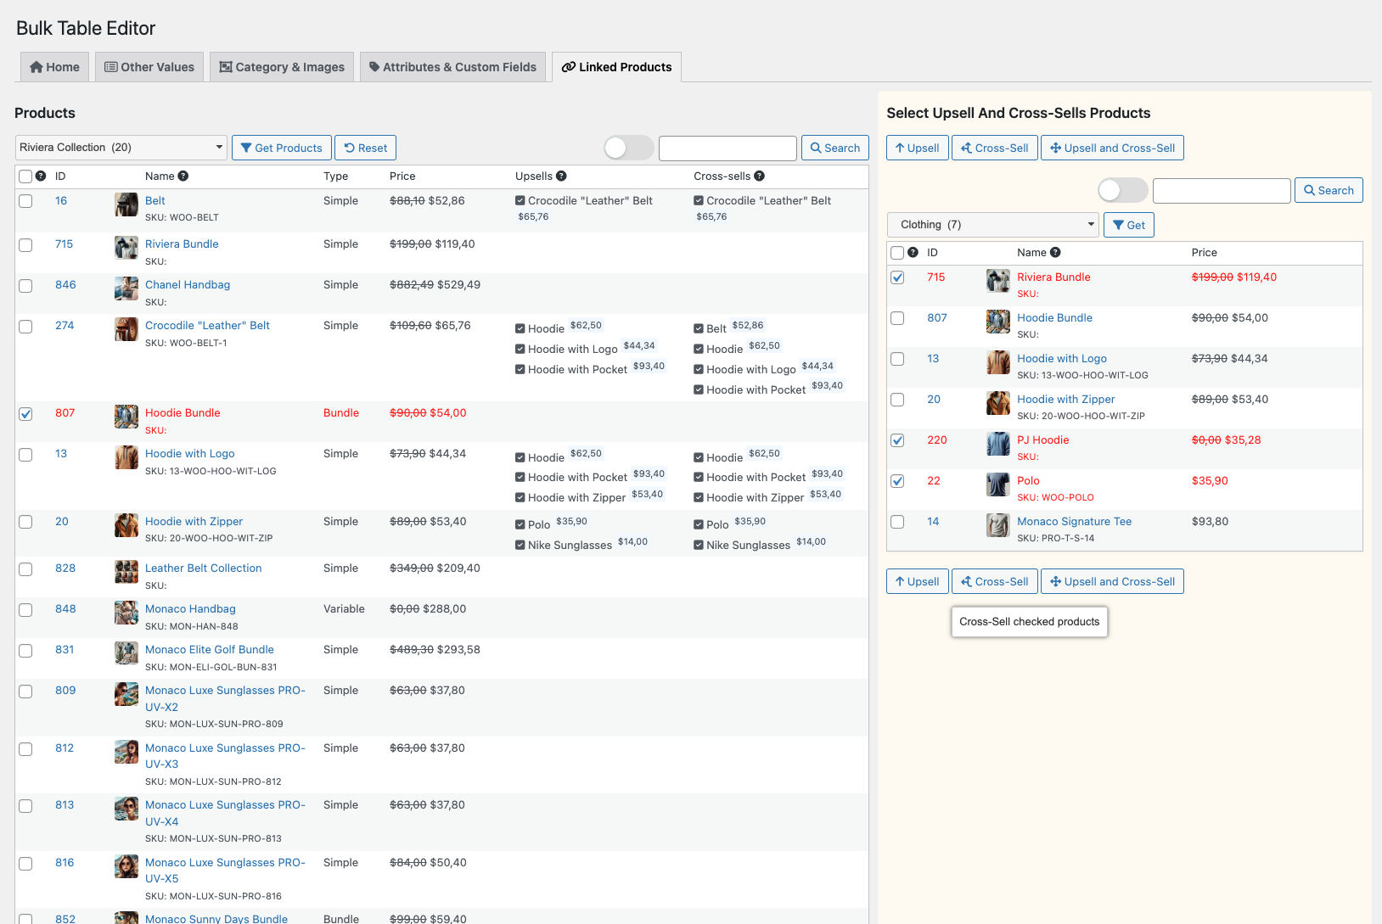Expand the select-all checkbox column header dropdown arrow

click(x=41, y=176)
